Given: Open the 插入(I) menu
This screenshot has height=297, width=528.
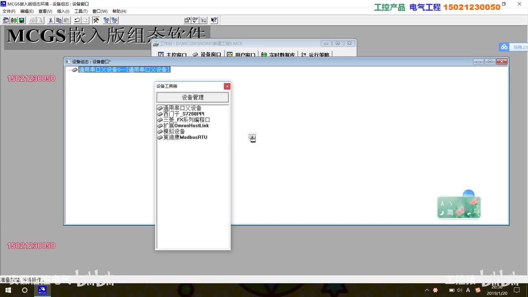Looking at the screenshot, I should (63, 12).
